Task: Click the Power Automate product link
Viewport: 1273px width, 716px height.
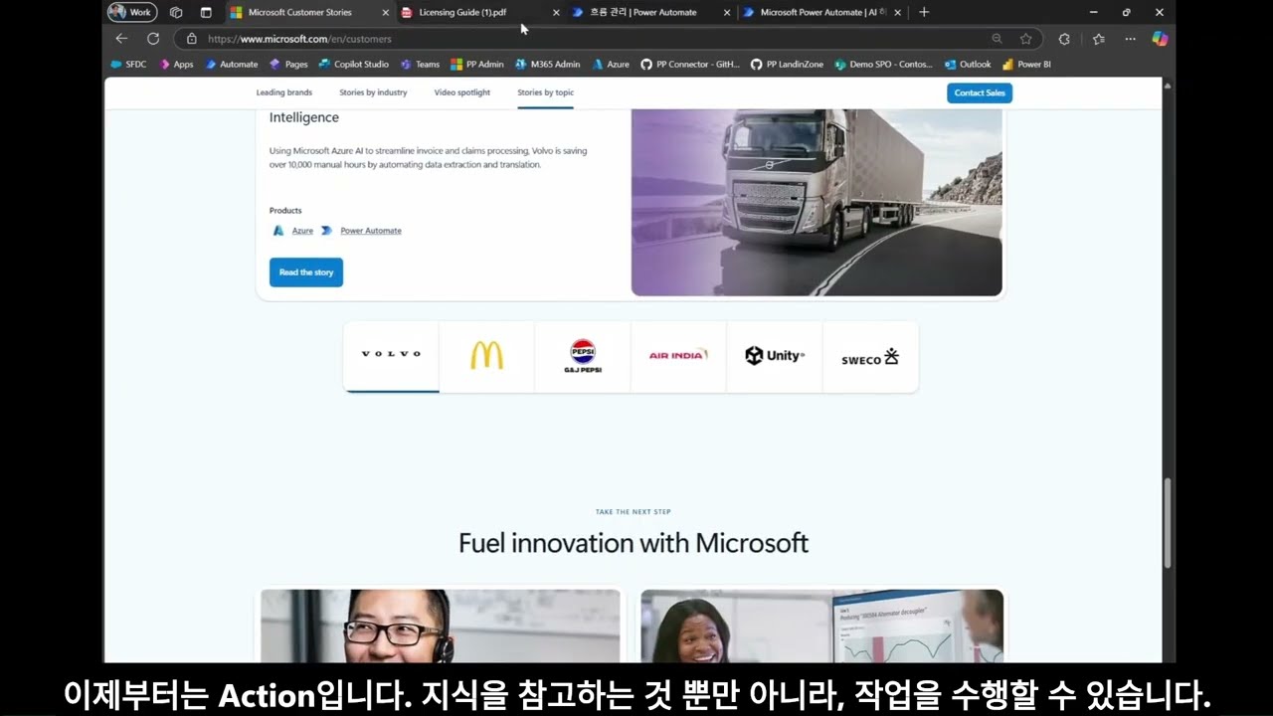Action: (371, 231)
